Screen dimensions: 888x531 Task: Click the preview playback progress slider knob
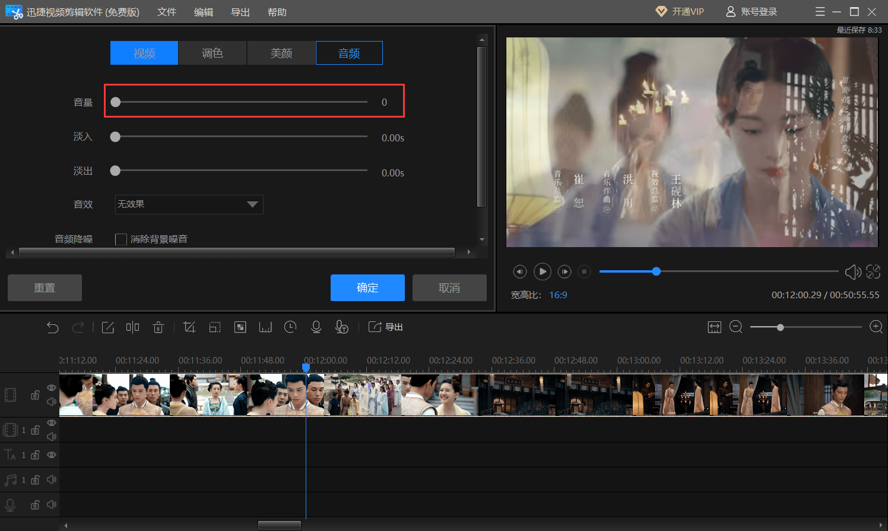[656, 271]
